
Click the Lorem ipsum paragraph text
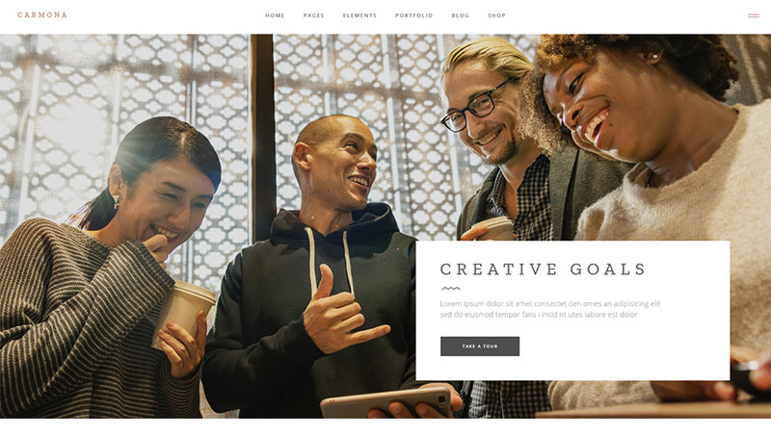pos(550,309)
